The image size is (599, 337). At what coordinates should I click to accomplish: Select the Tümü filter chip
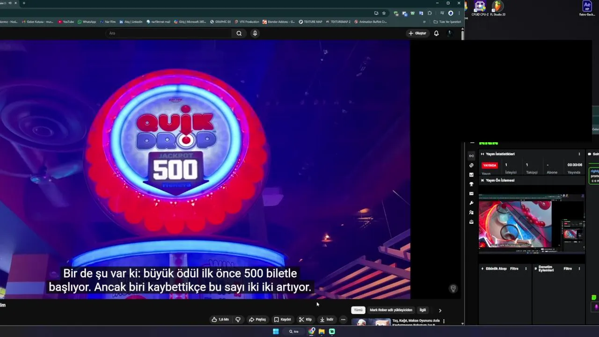pos(358,310)
